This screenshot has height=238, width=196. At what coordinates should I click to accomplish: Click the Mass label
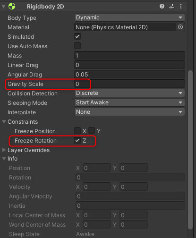click(15, 56)
